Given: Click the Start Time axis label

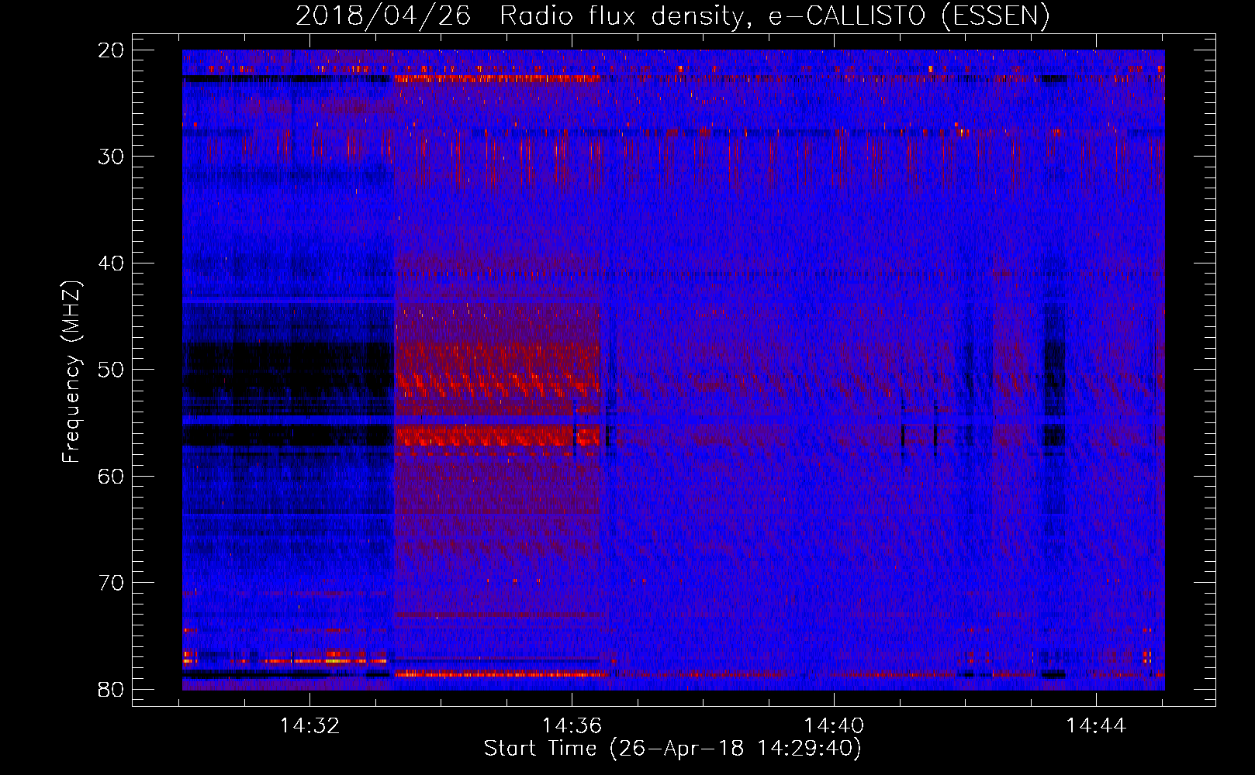Looking at the screenshot, I should tap(672, 749).
